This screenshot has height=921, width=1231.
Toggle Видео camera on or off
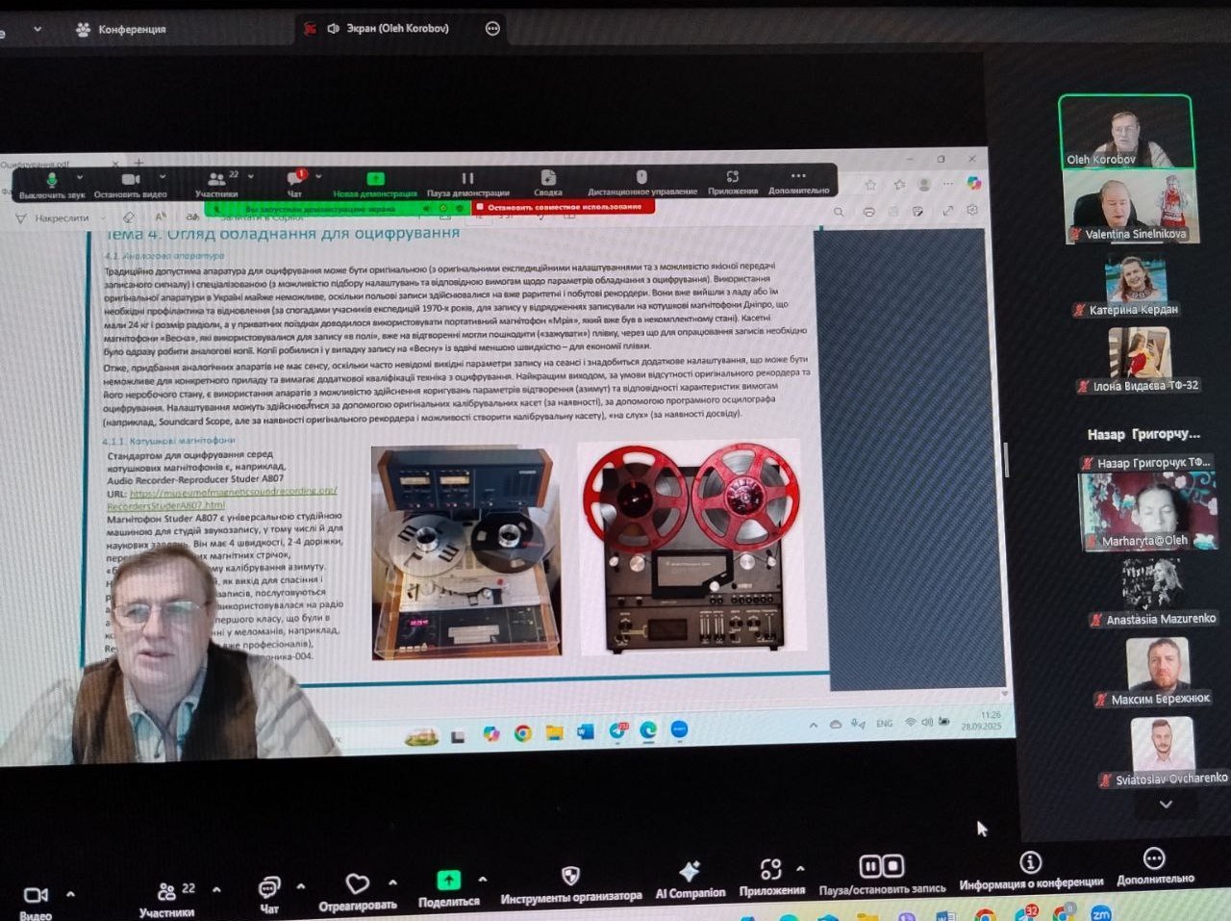pos(36,903)
